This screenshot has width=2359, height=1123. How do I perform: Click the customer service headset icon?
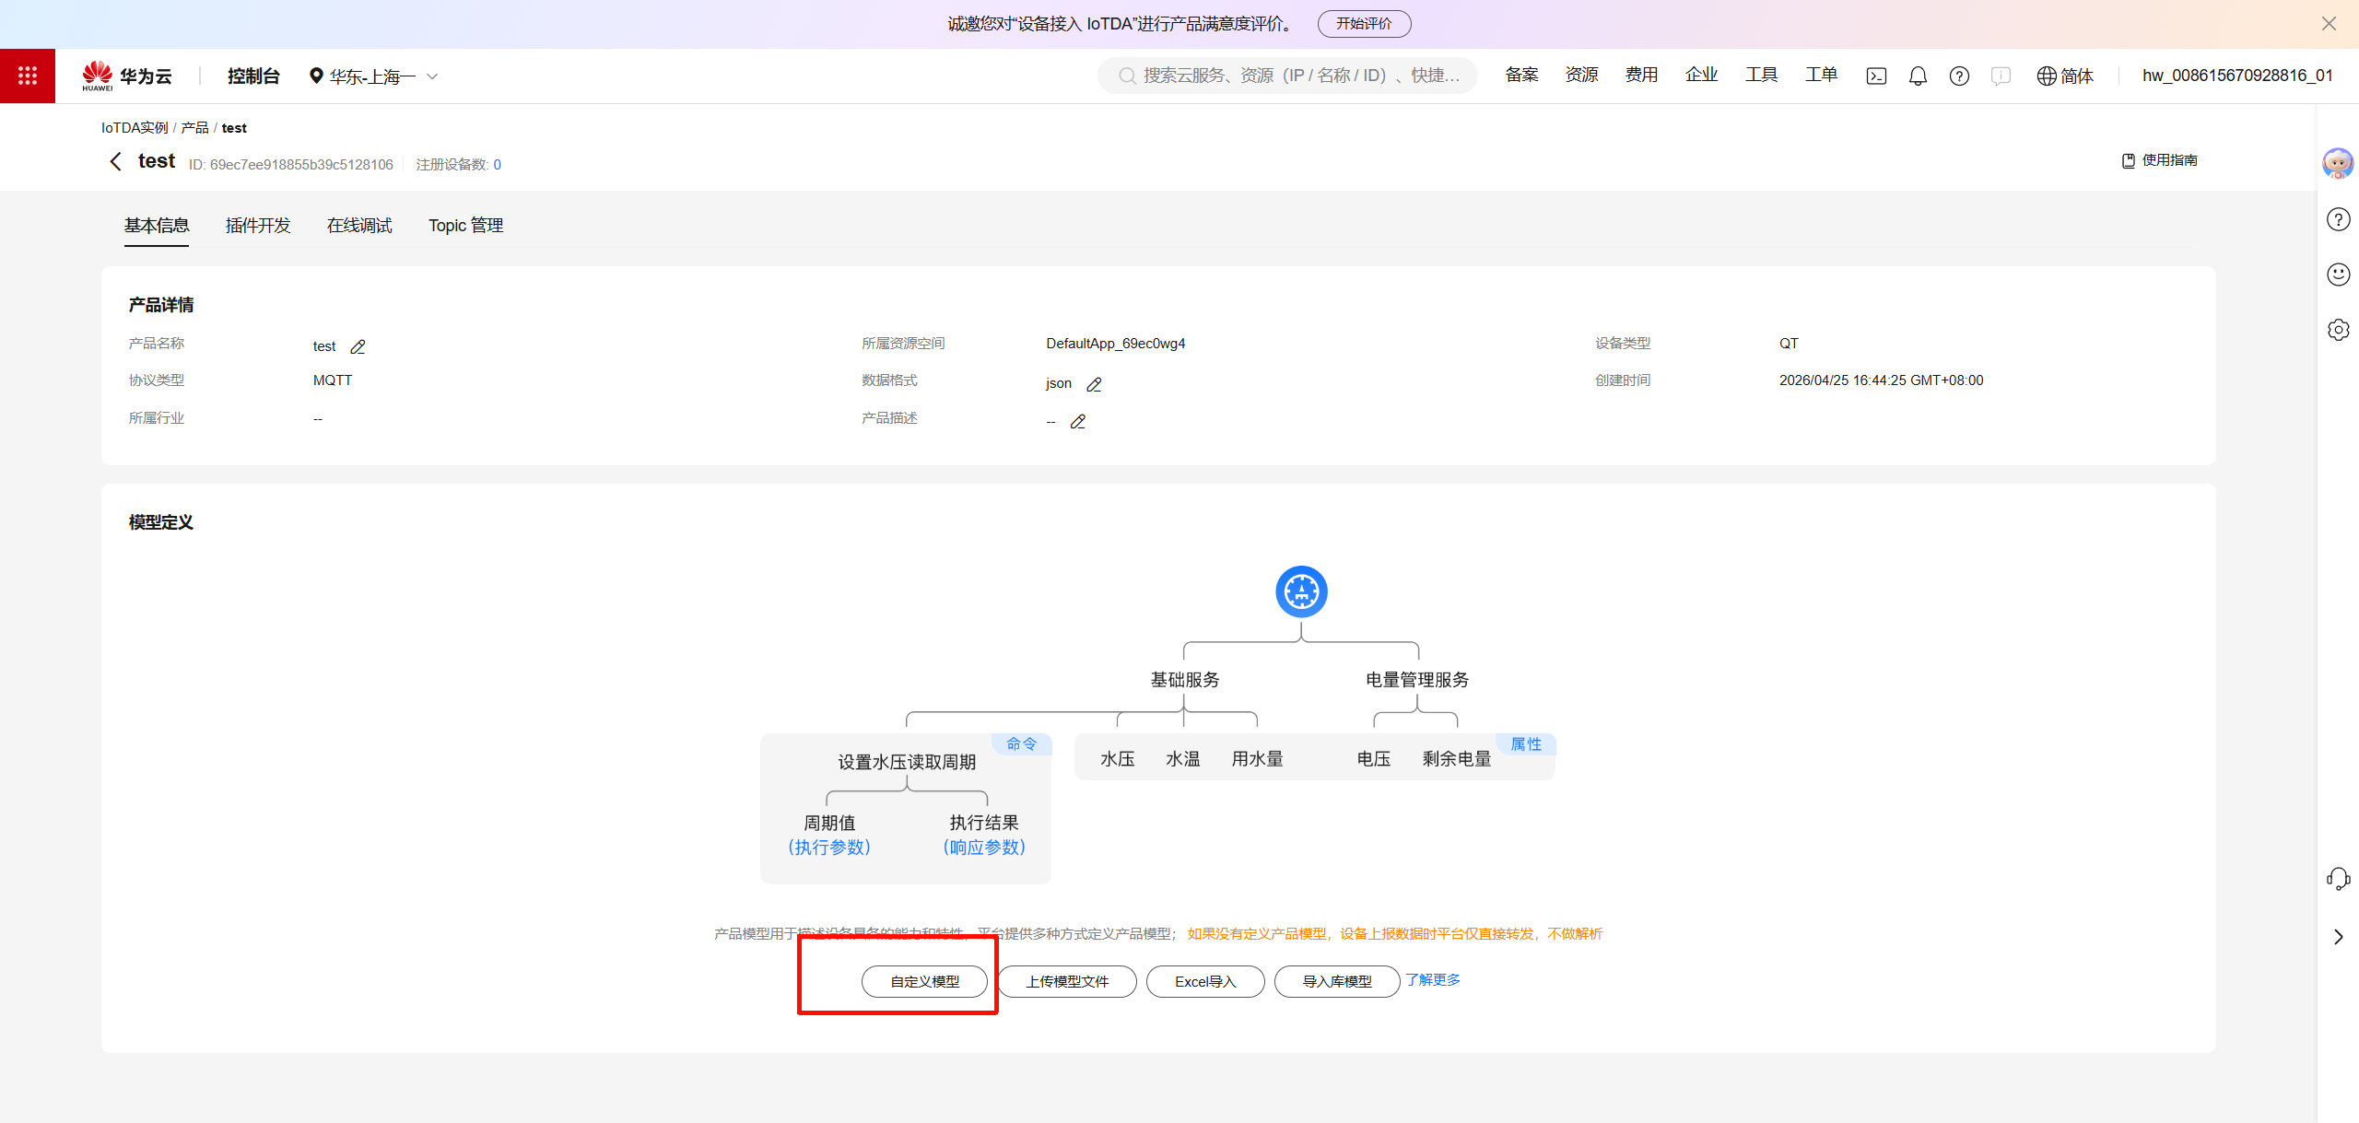[x=2338, y=879]
